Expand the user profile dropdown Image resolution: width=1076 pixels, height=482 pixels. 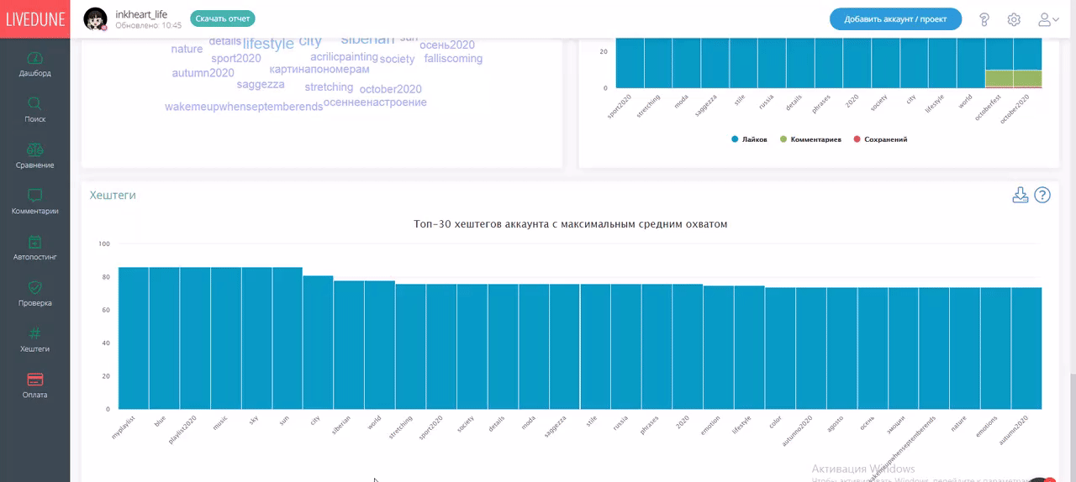pos(1047,19)
